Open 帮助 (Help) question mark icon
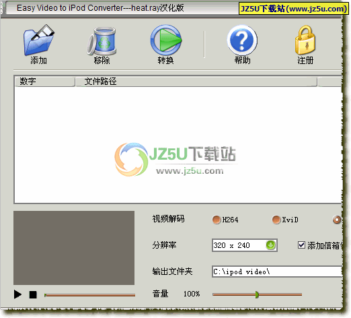Image resolution: width=351 pixels, height=318 pixels. click(242, 40)
